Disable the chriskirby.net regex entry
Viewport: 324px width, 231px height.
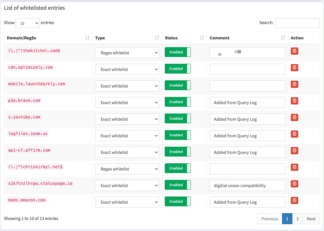click(178, 168)
